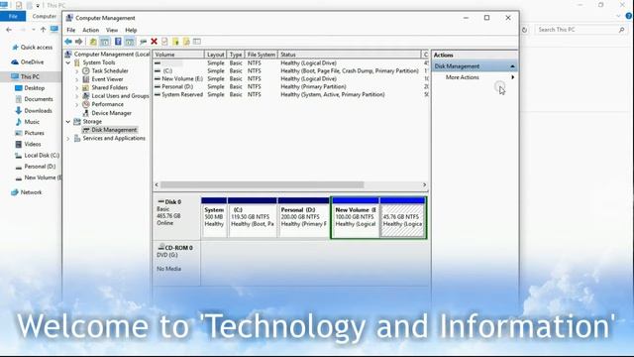
Task: Select the Personal (D:) 200.00 GB partition block
Action: [304, 217]
